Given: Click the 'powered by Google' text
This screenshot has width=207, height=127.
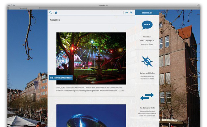Looking at the screenshot, I should (x=147, y=44).
